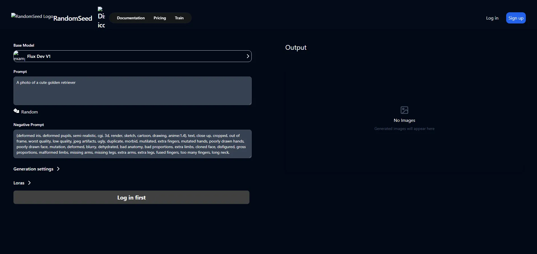Image resolution: width=537 pixels, height=254 pixels.
Task: Focus the Negative Prompt text area
Action: coord(132,144)
